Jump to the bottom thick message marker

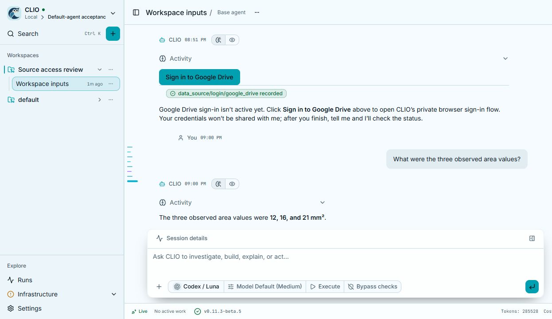point(132,181)
